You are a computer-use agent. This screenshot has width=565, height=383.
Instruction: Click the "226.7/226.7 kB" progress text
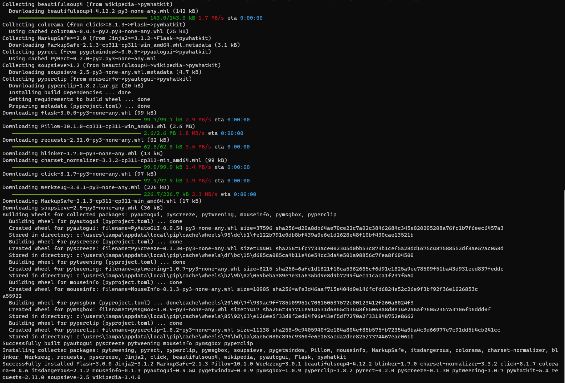click(166, 194)
